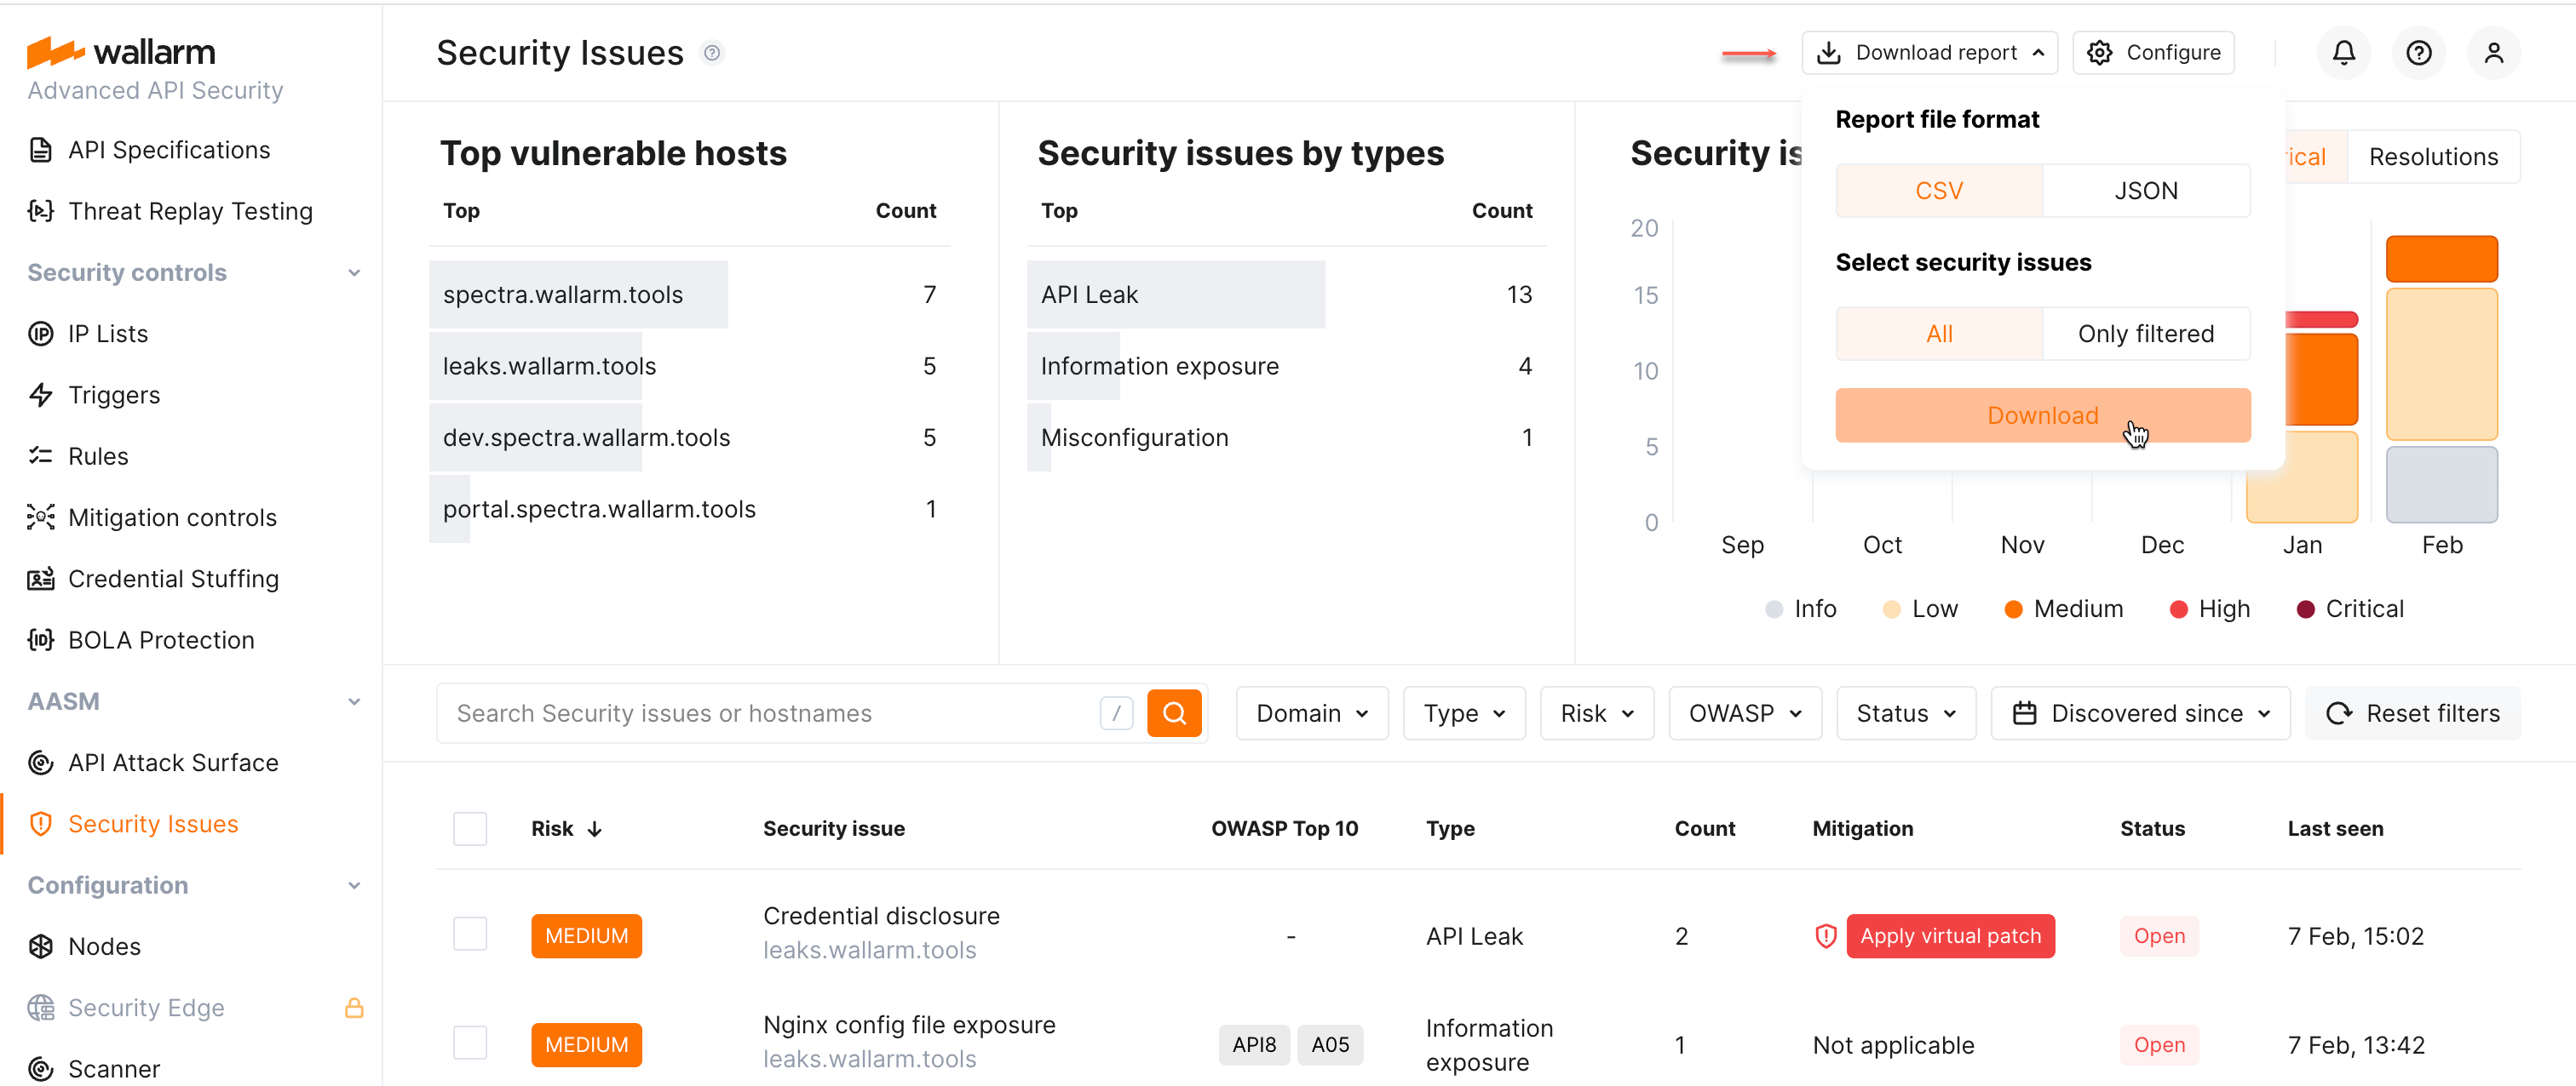Open the Domain filter dropdown
Viewport: 2576px width, 1086px height.
pos(1311,712)
